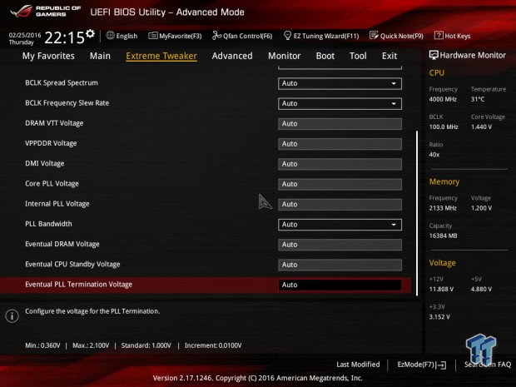Select Extreme Tweaker tab
This screenshot has width=516, height=387.
(x=161, y=56)
